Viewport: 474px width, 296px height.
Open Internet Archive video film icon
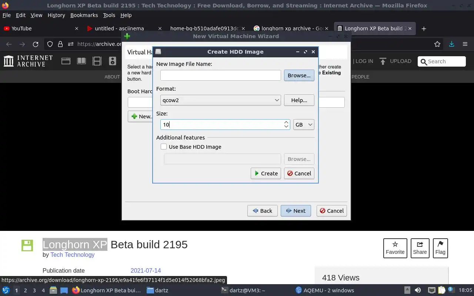(97, 61)
